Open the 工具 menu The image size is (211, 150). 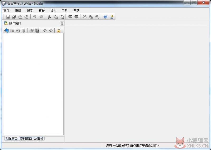[65, 11]
